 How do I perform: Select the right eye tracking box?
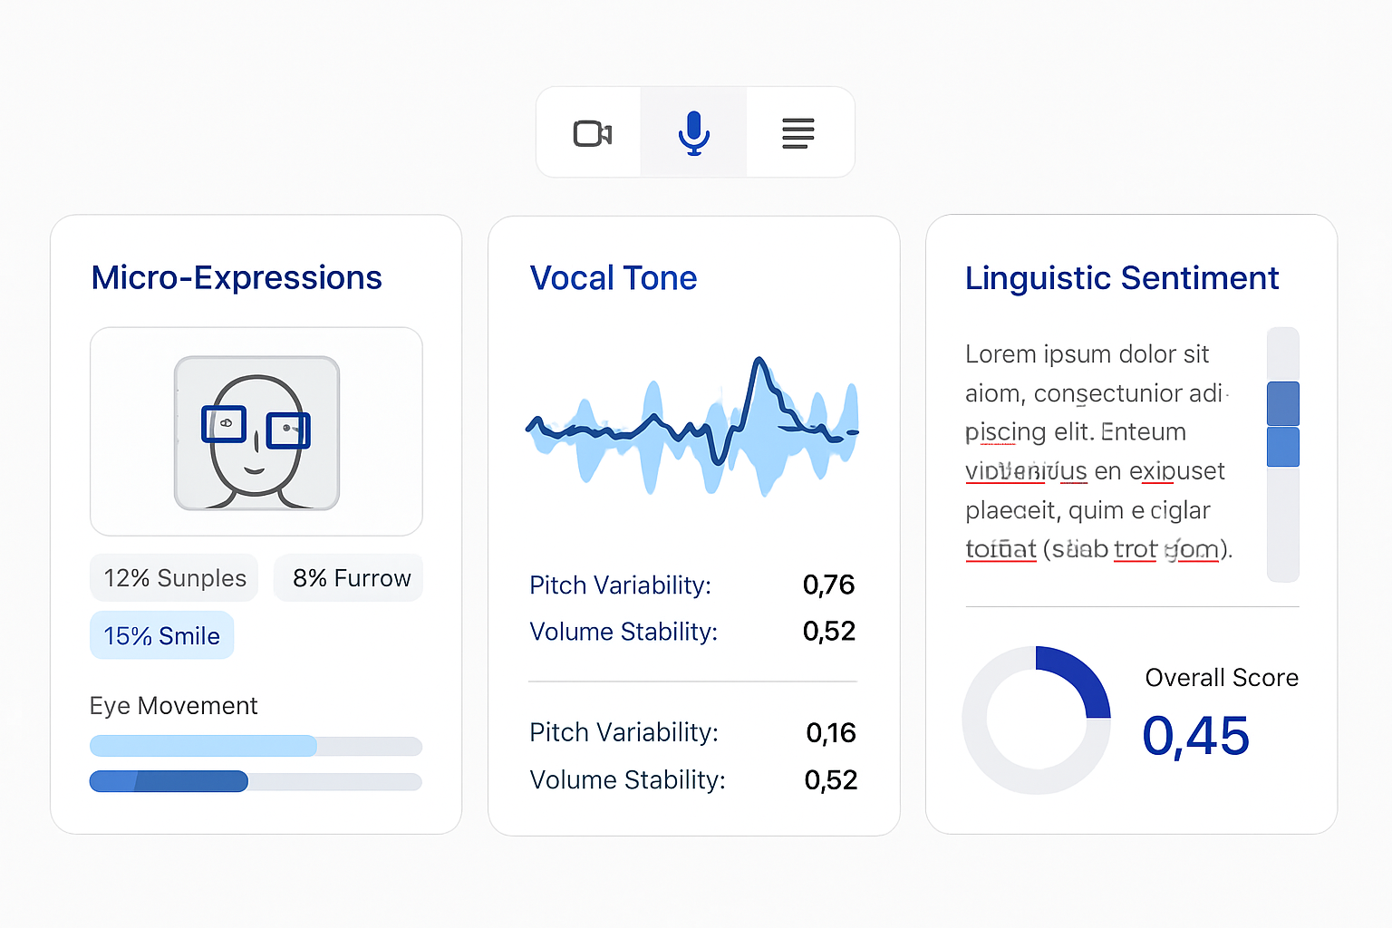pos(288,430)
